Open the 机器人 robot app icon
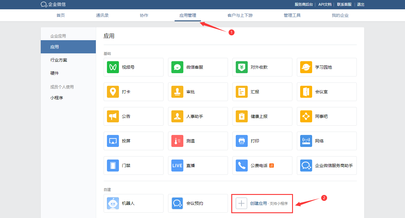 tap(113, 203)
